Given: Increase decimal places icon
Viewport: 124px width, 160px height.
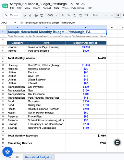Looking at the screenshot, I should 80,15.
